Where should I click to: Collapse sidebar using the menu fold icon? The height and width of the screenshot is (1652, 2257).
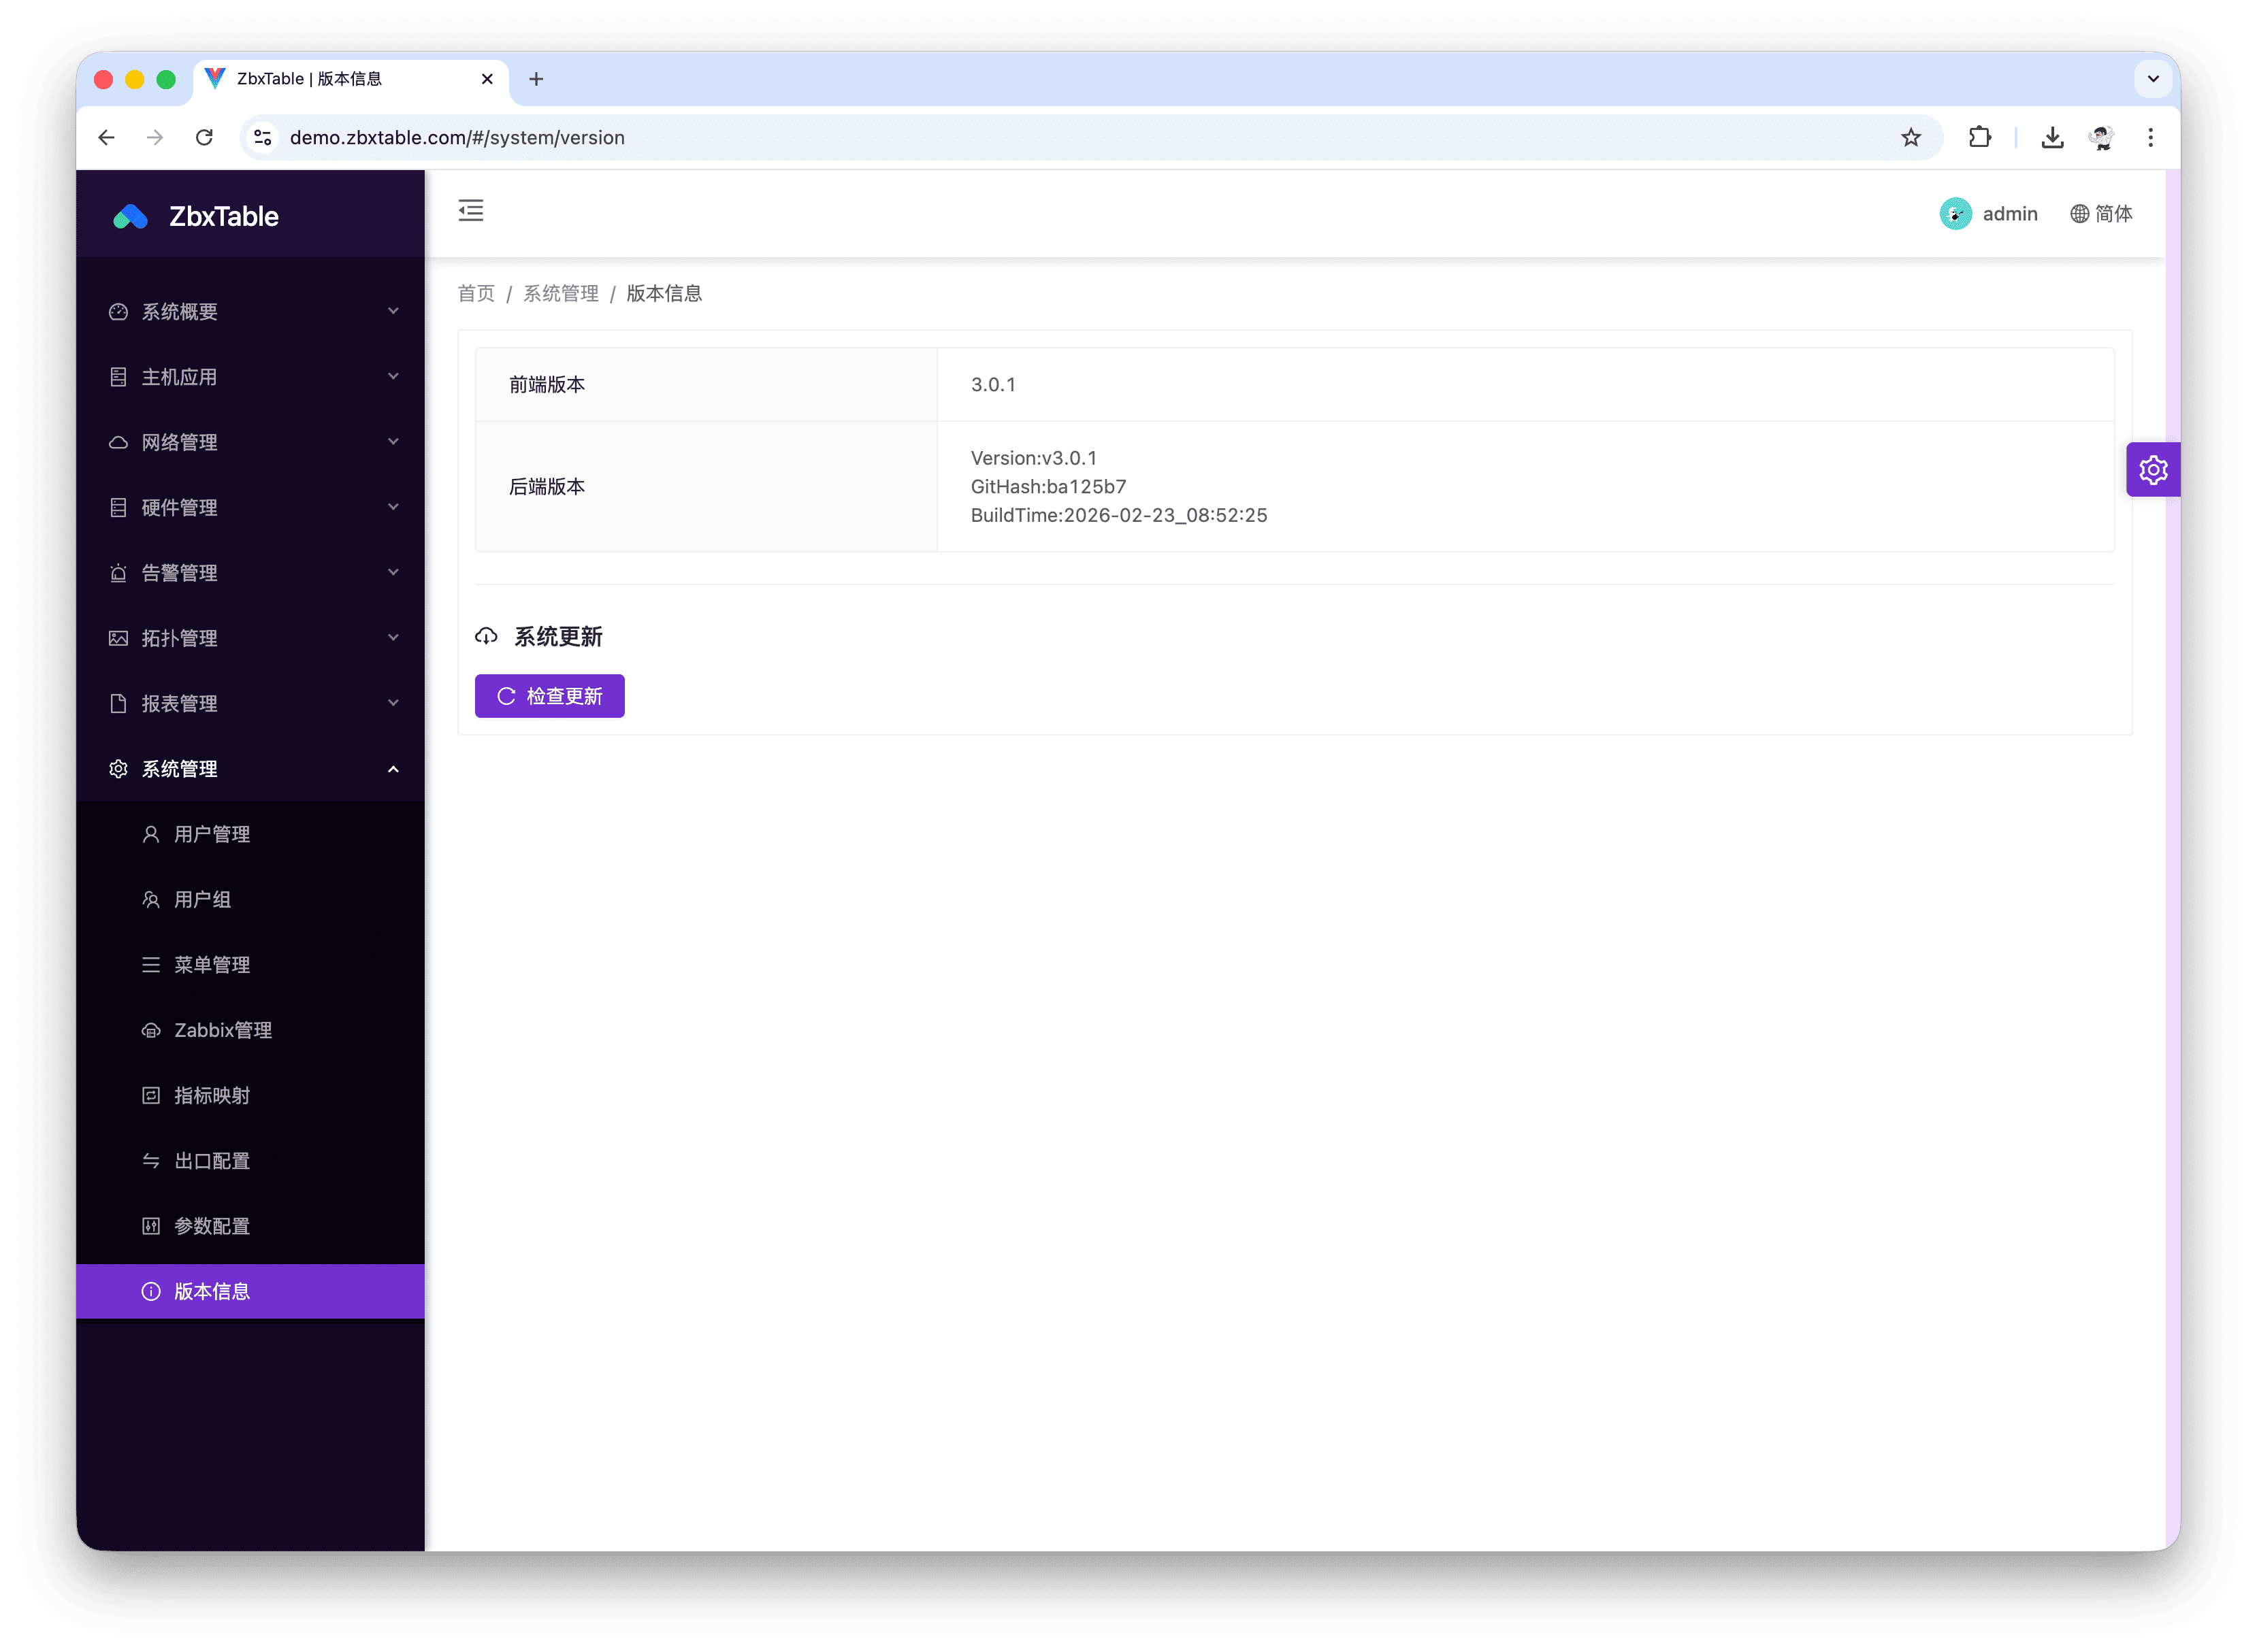[470, 211]
